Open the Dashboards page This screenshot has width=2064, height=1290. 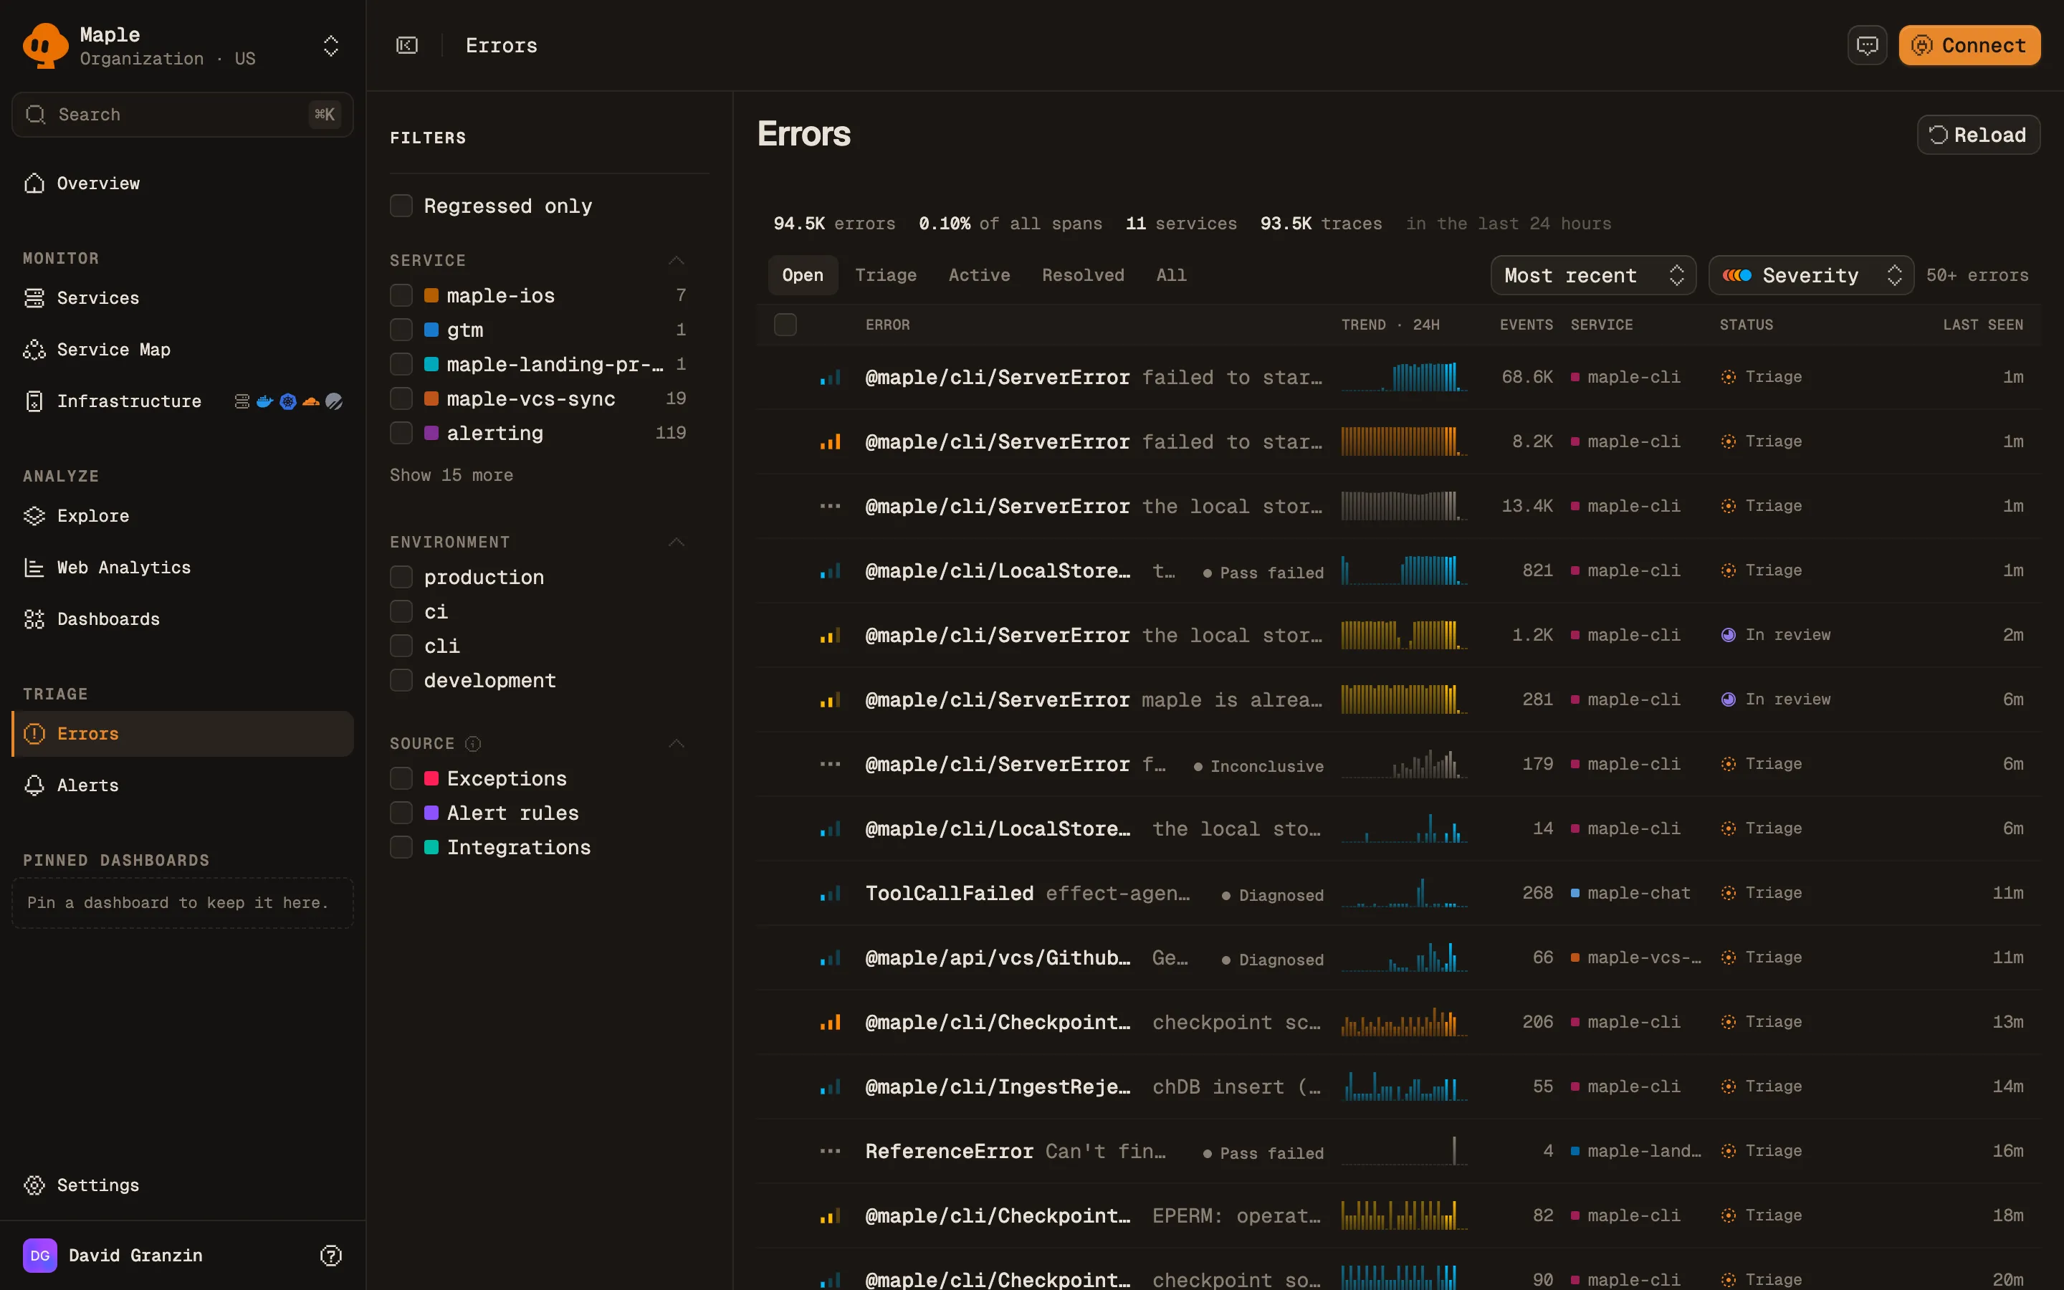tap(183, 619)
